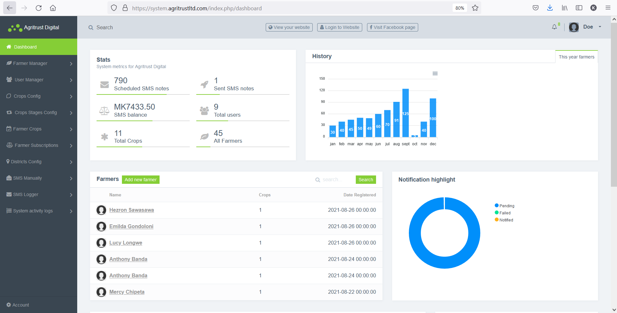
Task: Expand the Crops Stages Config menu
Action: coord(39,112)
